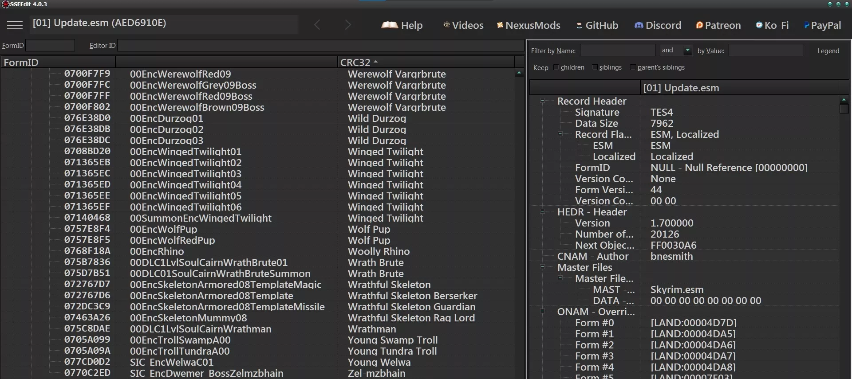This screenshot has height=379, width=852.
Task: Focus the by Value filter field
Action: pyautogui.click(x=766, y=50)
